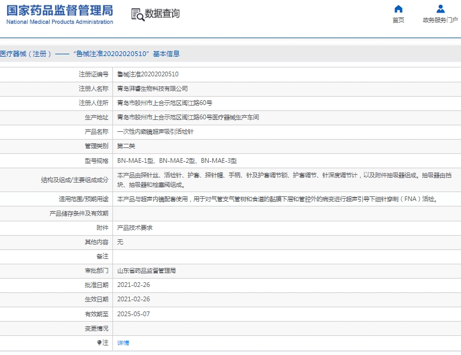Click the bulb icon beside 注

coord(99,342)
